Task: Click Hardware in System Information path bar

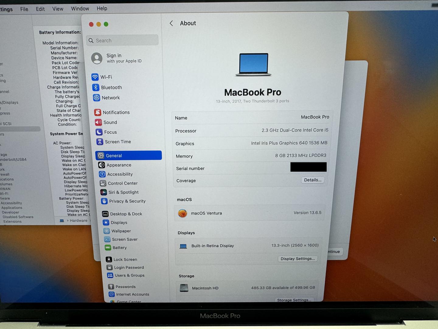Action: coord(78,221)
